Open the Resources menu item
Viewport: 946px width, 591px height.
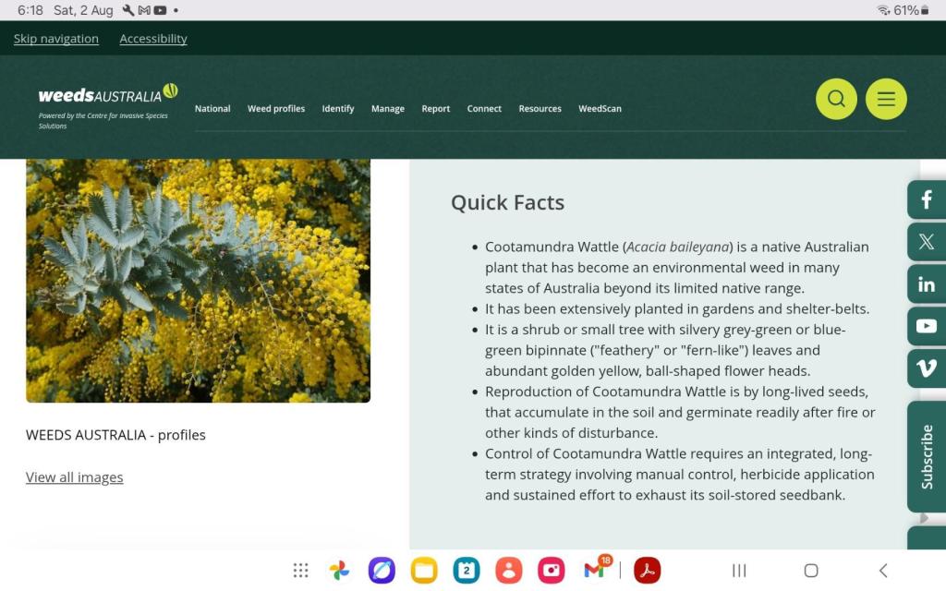tap(540, 109)
